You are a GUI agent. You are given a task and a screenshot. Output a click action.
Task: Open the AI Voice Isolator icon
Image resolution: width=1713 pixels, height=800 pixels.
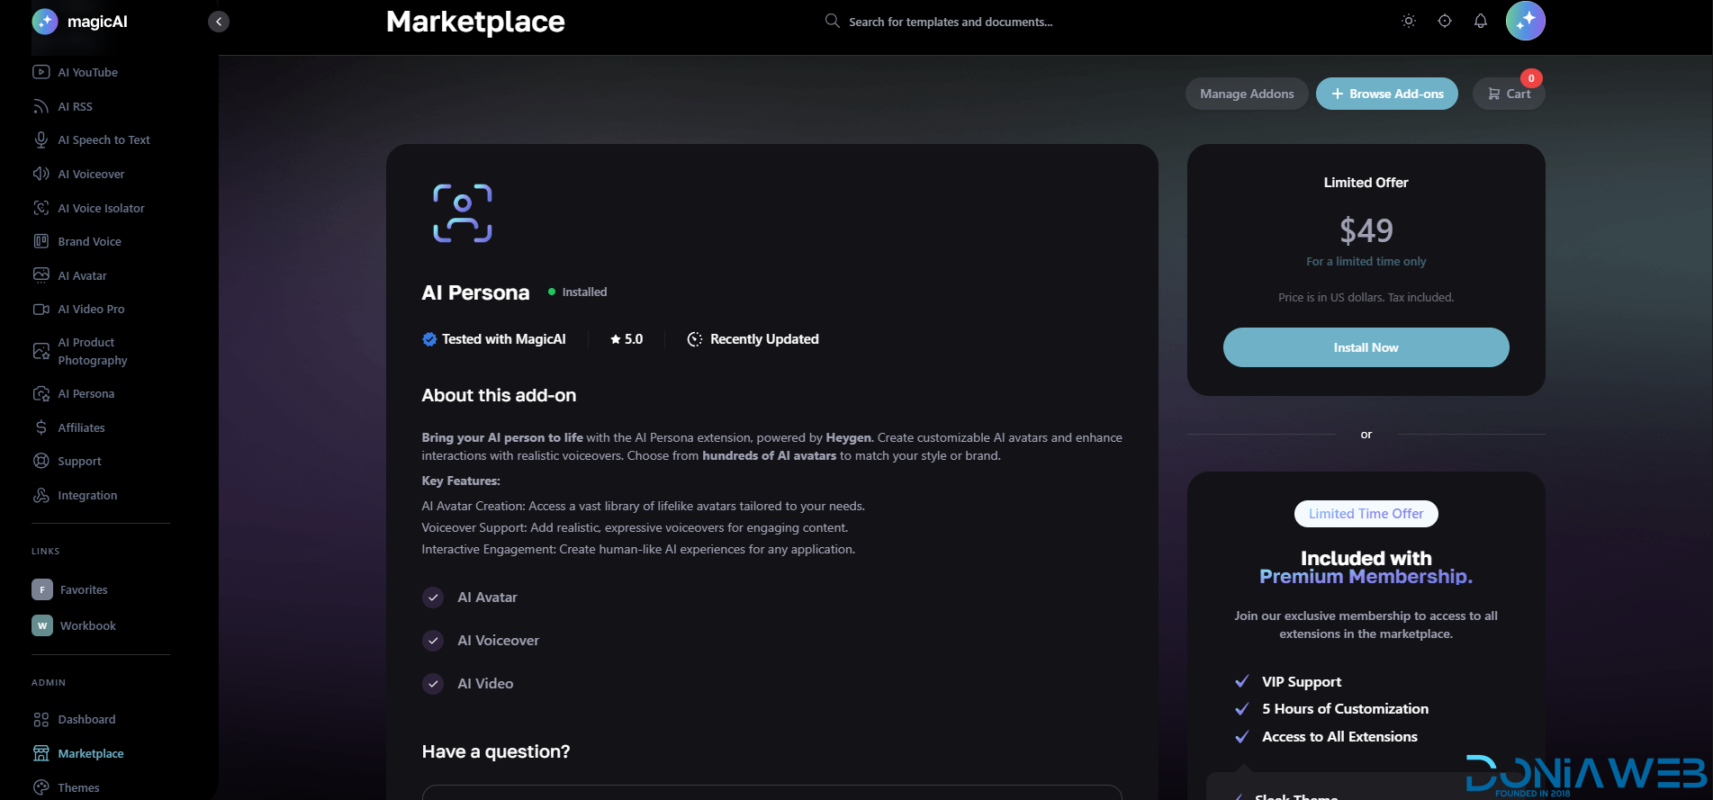(41, 208)
